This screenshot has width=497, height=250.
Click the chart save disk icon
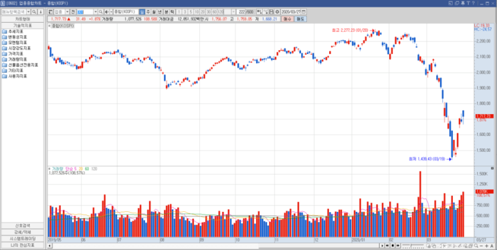[272, 12]
